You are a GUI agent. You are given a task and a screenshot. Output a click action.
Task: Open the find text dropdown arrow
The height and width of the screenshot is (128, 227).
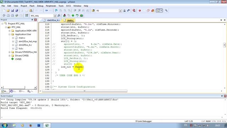[x=120, y=11]
